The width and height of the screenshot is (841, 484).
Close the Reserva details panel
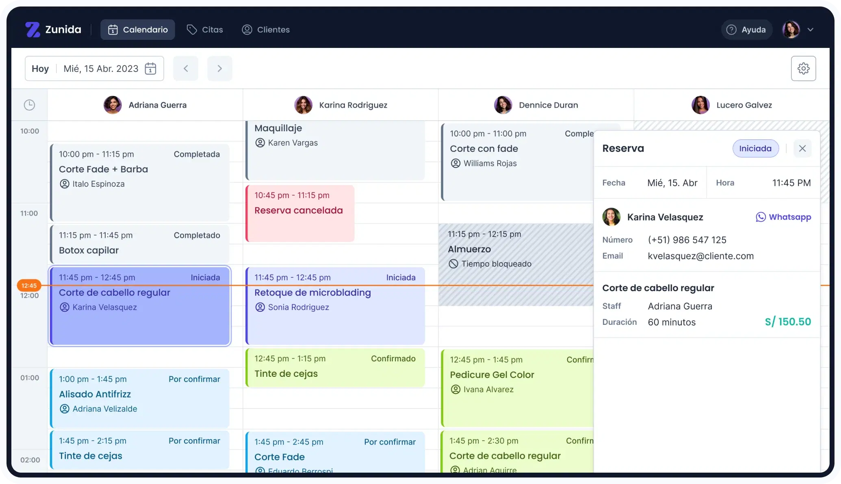[x=802, y=149]
